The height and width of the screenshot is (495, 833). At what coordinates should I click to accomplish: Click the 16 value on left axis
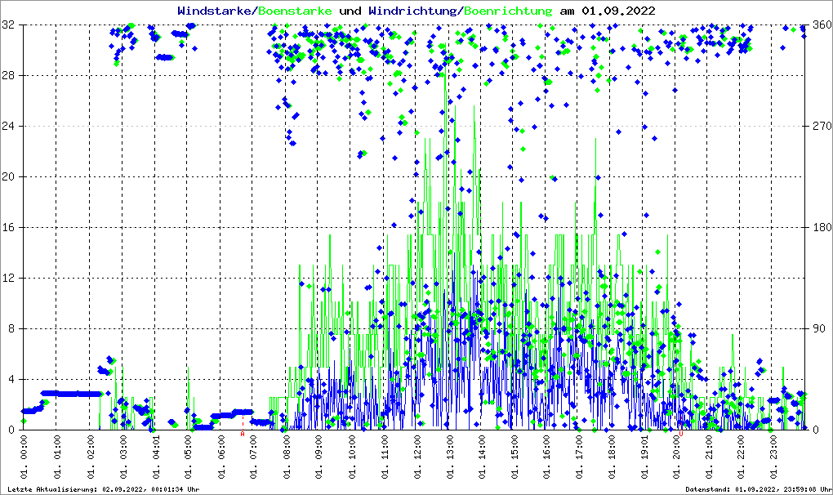point(8,228)
